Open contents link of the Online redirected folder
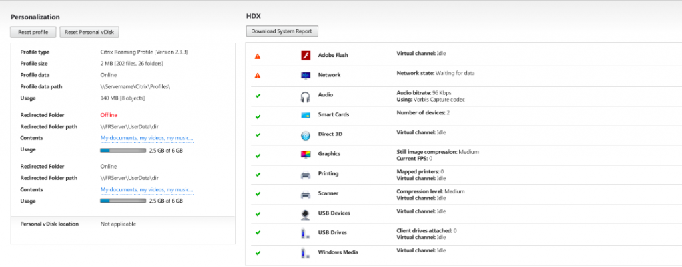Screen dimensions: 682x267 147,189
